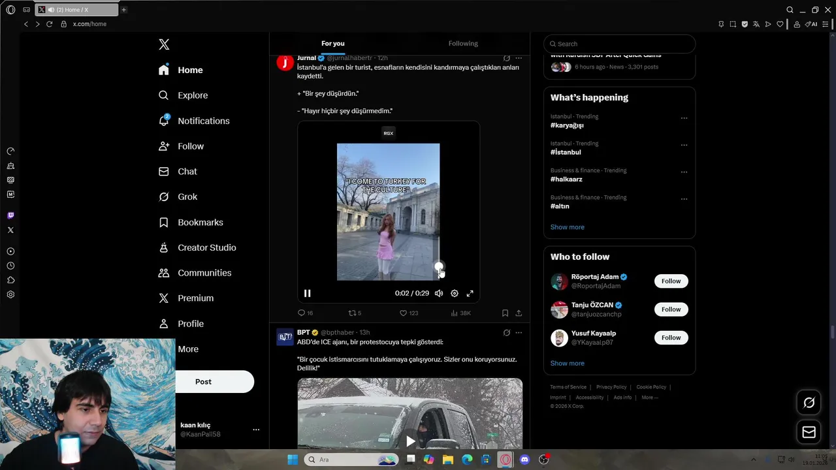
Task: Click the X search field
Action: pos(619,44)
